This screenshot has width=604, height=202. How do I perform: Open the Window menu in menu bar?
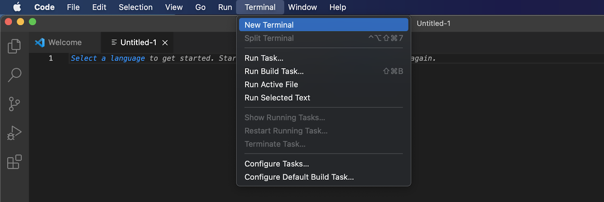point(302,7)
